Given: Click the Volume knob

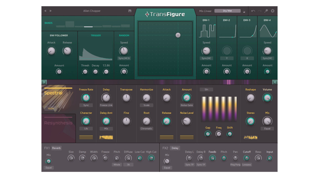Looking at the screenshot, I should pyautogui.click(x=267, y=98).
